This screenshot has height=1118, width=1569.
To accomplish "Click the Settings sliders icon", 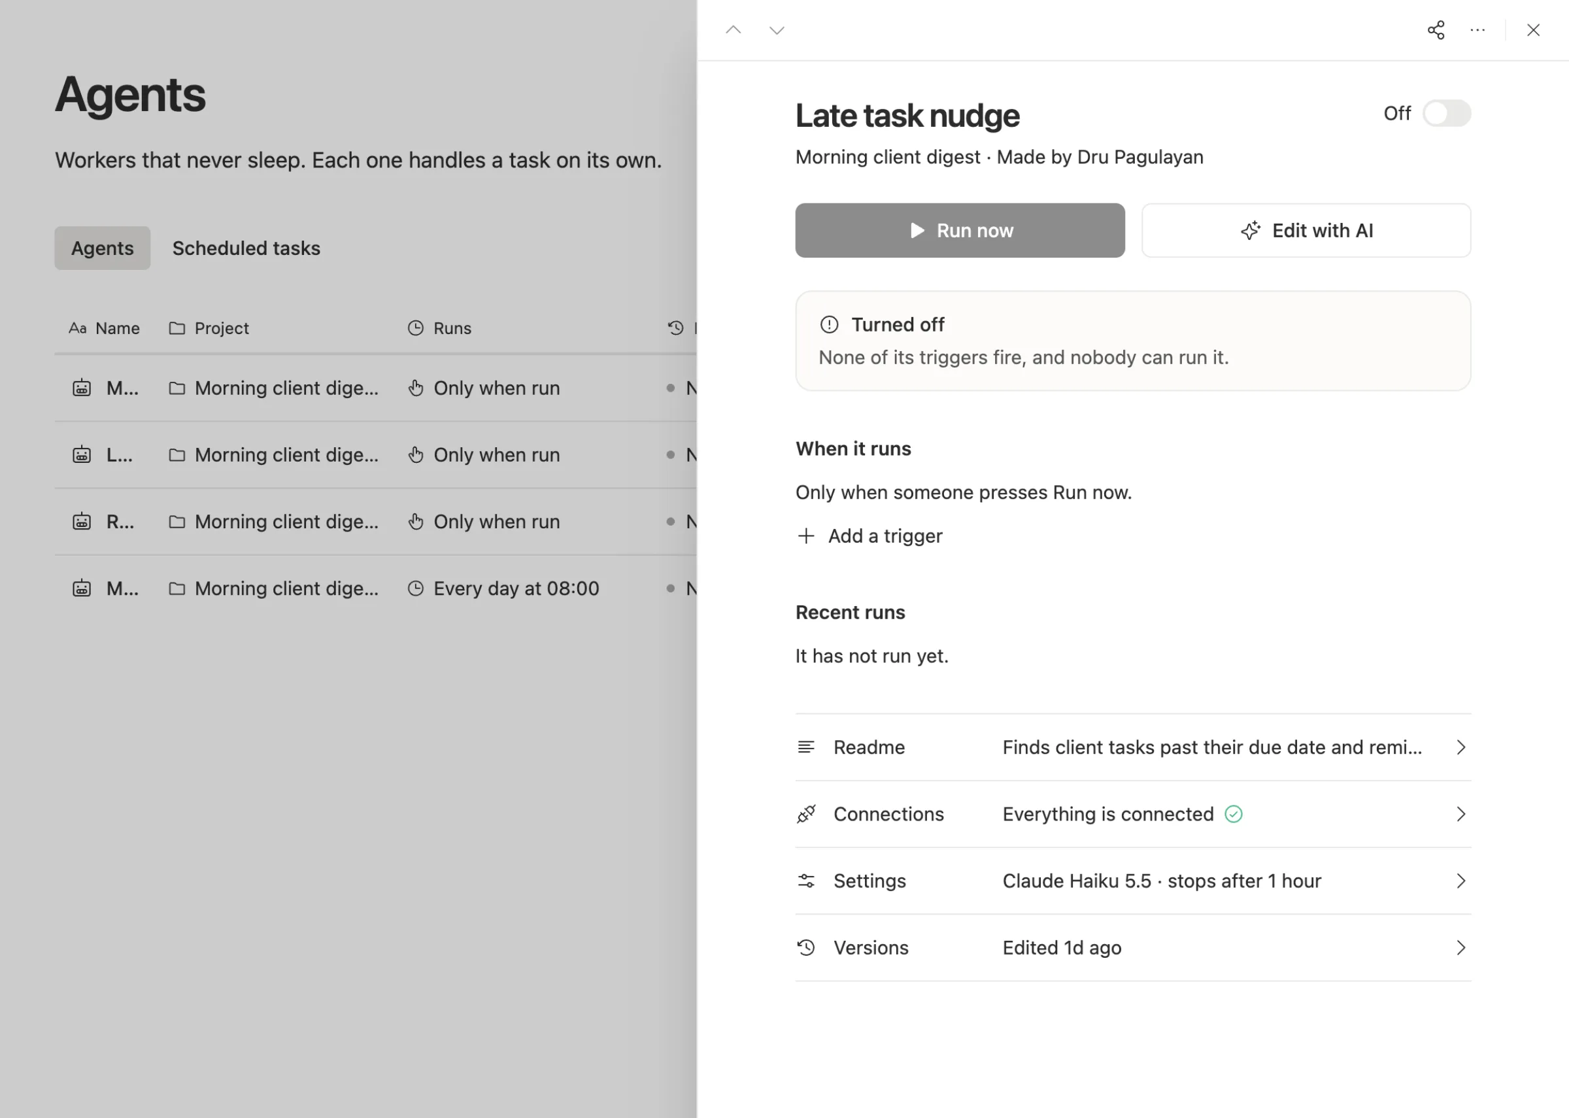I will (x=806, y=881).
